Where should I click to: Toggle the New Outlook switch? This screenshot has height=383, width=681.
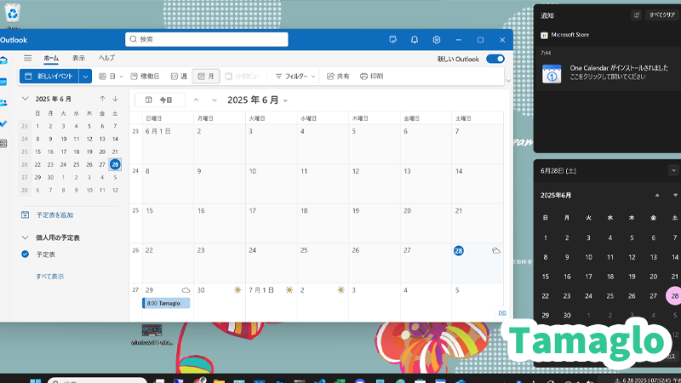[495, 59]
